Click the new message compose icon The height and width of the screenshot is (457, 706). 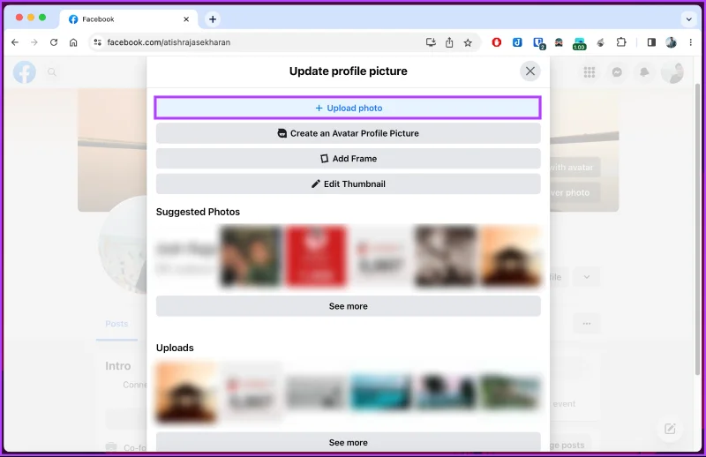(670, 429)
